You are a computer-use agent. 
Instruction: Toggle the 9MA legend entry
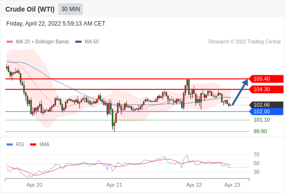(40, 145)
